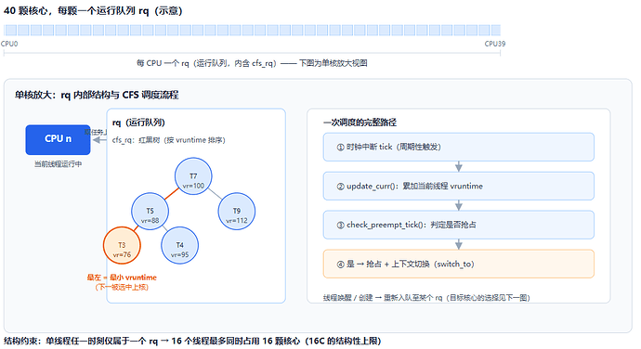The width and height of the screenshot is (641, 349).
Task: Select tree node T4 vr=95
Action: [180, 246]
